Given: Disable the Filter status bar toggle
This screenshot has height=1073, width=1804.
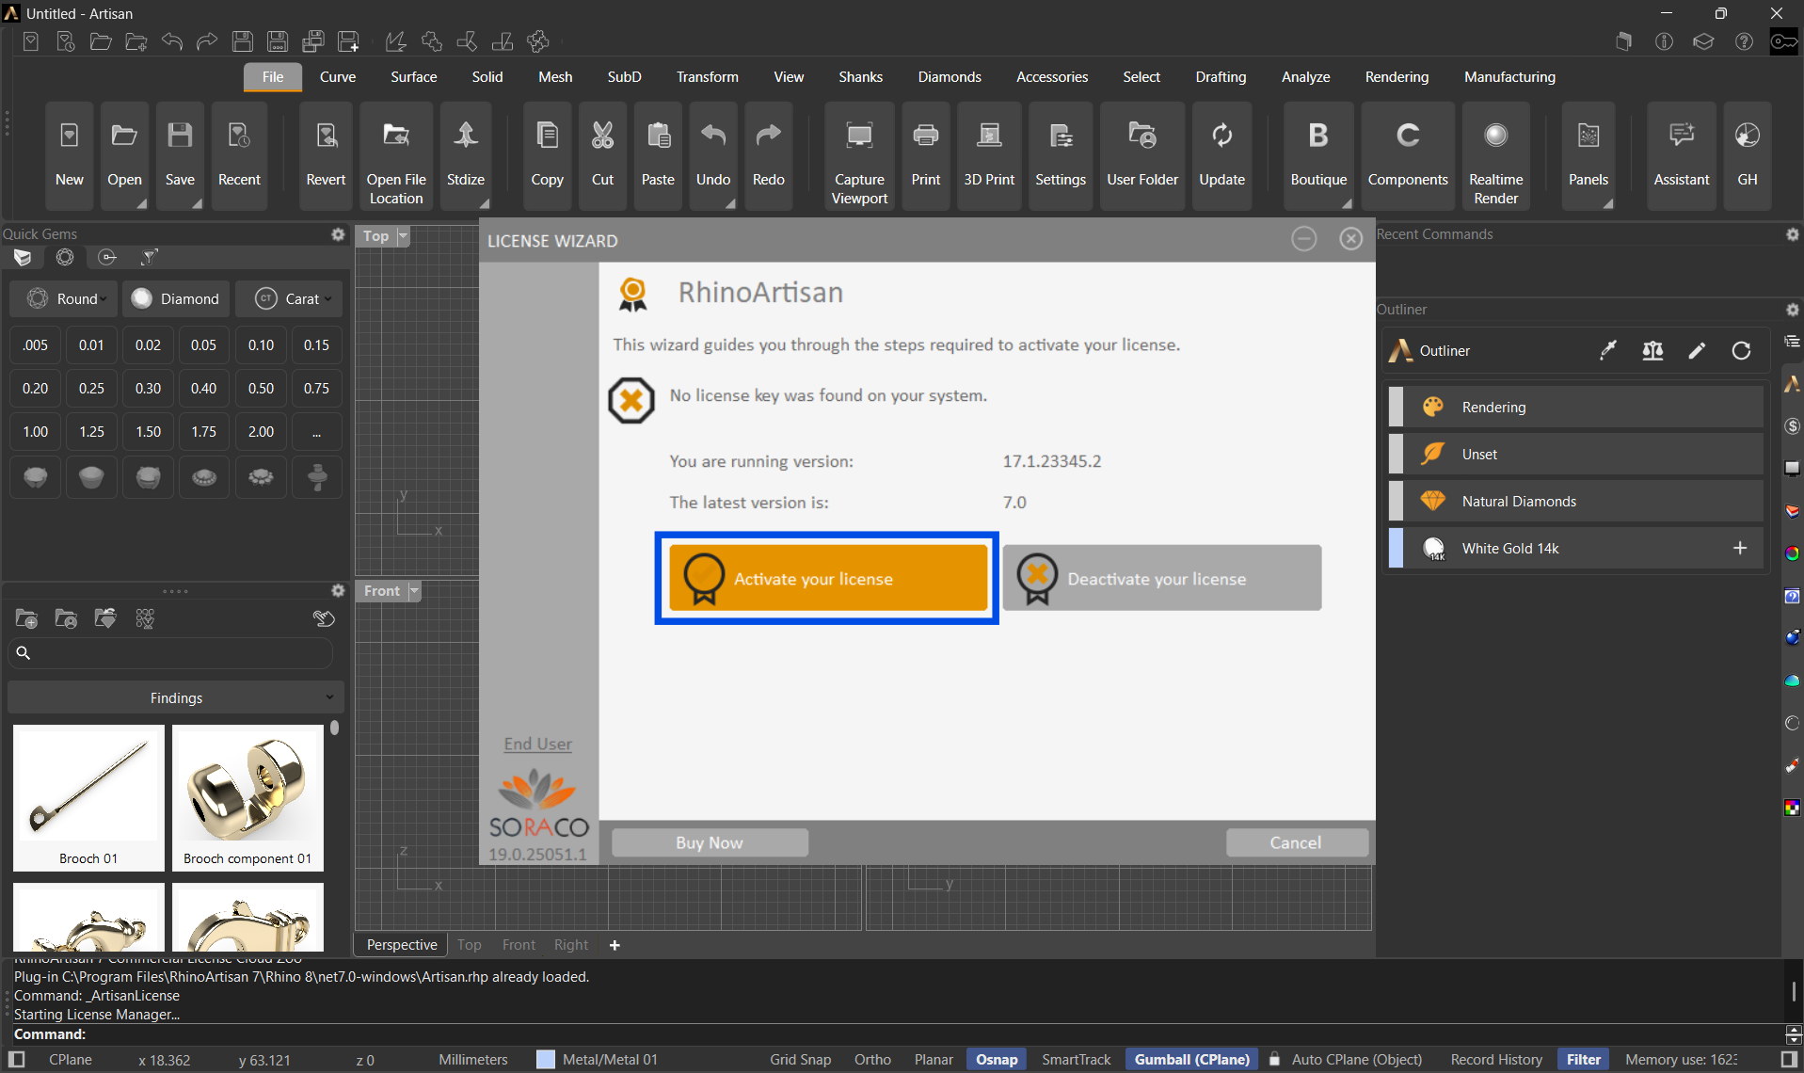Looking at the screenshot, I should coord(1584,1059).
